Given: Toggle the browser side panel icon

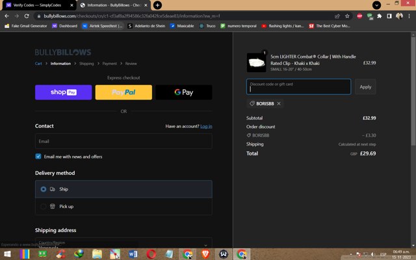Looking at the screenshot, I should click(x=389, y=16).
